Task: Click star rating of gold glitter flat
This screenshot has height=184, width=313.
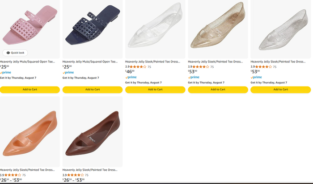Action: click(x=201, y=67)
